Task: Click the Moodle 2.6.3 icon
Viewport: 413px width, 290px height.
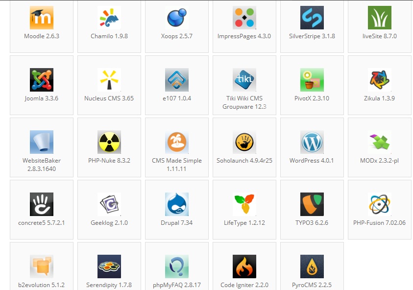Action: coord(42,18)
